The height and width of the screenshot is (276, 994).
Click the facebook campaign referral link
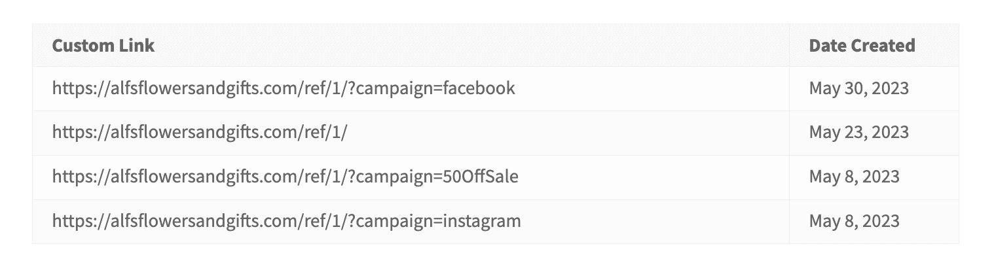(284, 88)
